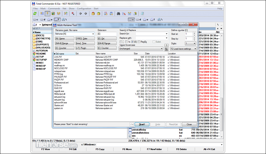Open the Show menu
The height and width of the screenshot is (154, 266).
point(71,8)
